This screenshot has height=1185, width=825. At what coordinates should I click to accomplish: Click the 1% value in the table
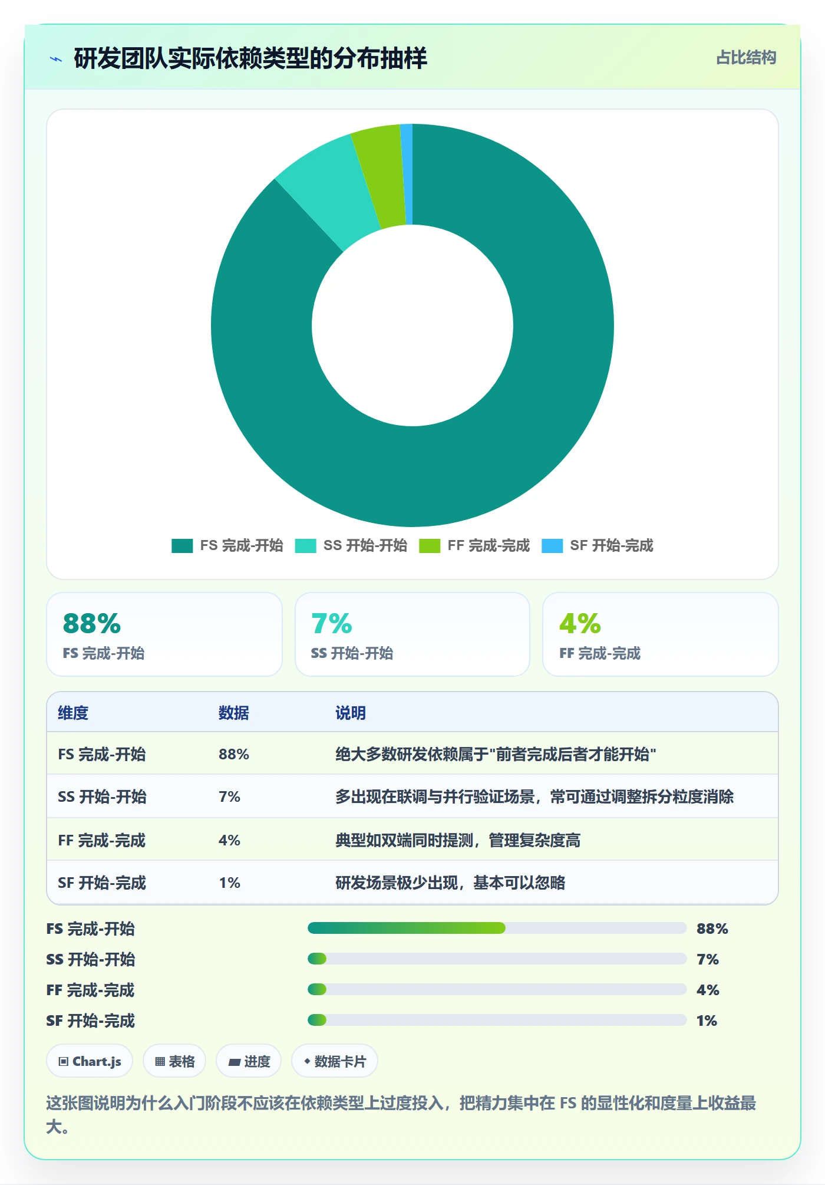[x=229, y=883]
